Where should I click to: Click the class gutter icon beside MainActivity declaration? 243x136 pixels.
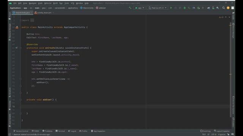[17, 27]
